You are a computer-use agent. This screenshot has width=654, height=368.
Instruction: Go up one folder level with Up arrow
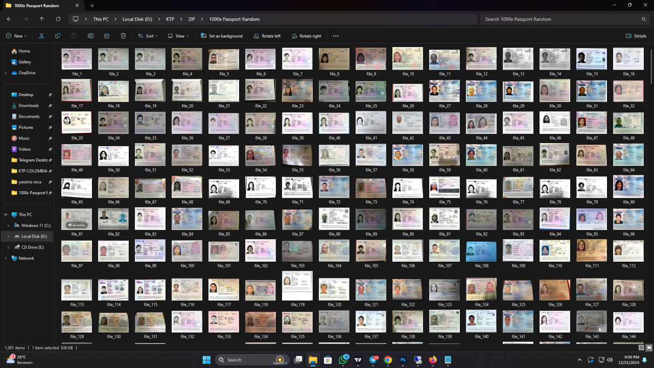click(x=42, y=19)
